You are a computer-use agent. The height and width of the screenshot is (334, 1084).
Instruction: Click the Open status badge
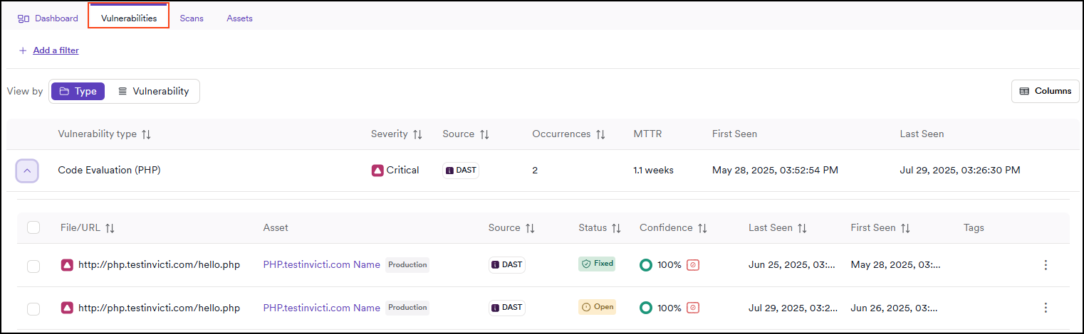coord(597,307)
